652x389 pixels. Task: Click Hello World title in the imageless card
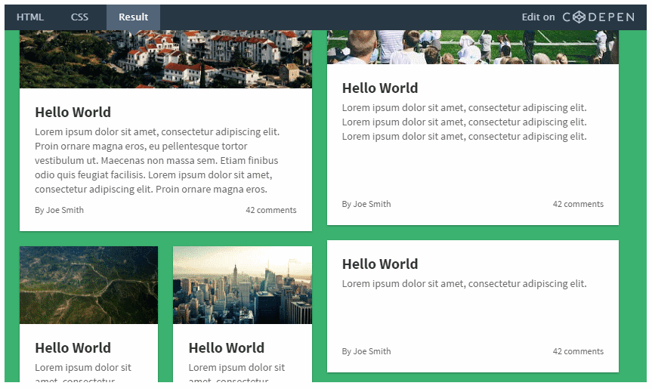pos(380,264)
